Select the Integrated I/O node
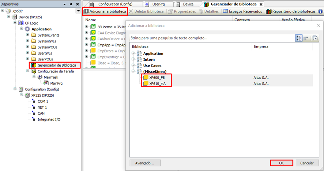 (x=49, y=119)
